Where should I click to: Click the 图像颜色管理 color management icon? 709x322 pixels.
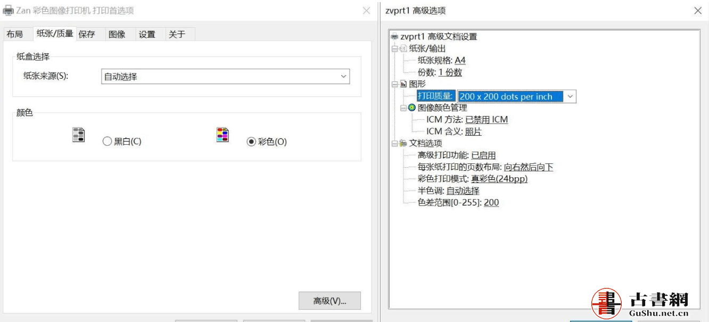[412, 108]
